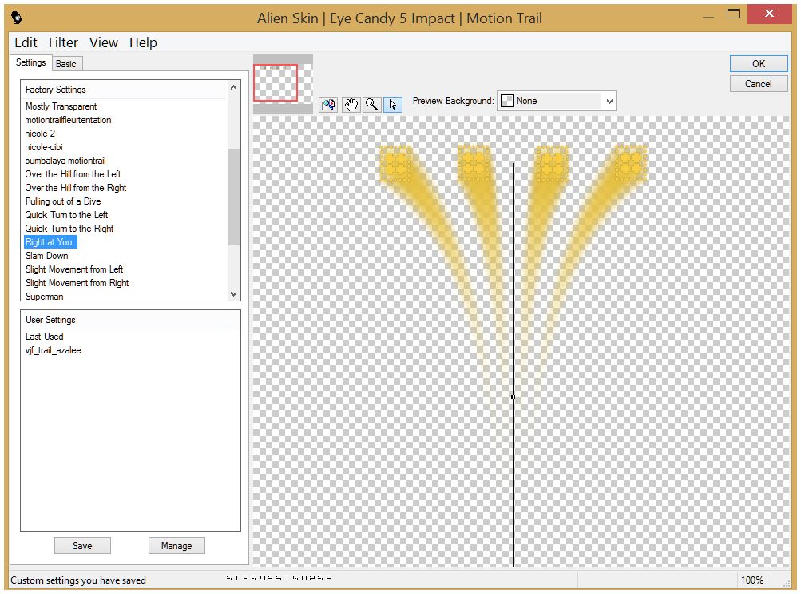
Task: Click the 100% zoom level in status bar
Action: pos(752,580)
